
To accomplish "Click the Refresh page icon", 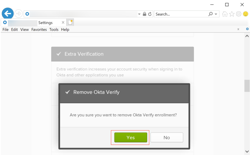I will click(150, 14).
